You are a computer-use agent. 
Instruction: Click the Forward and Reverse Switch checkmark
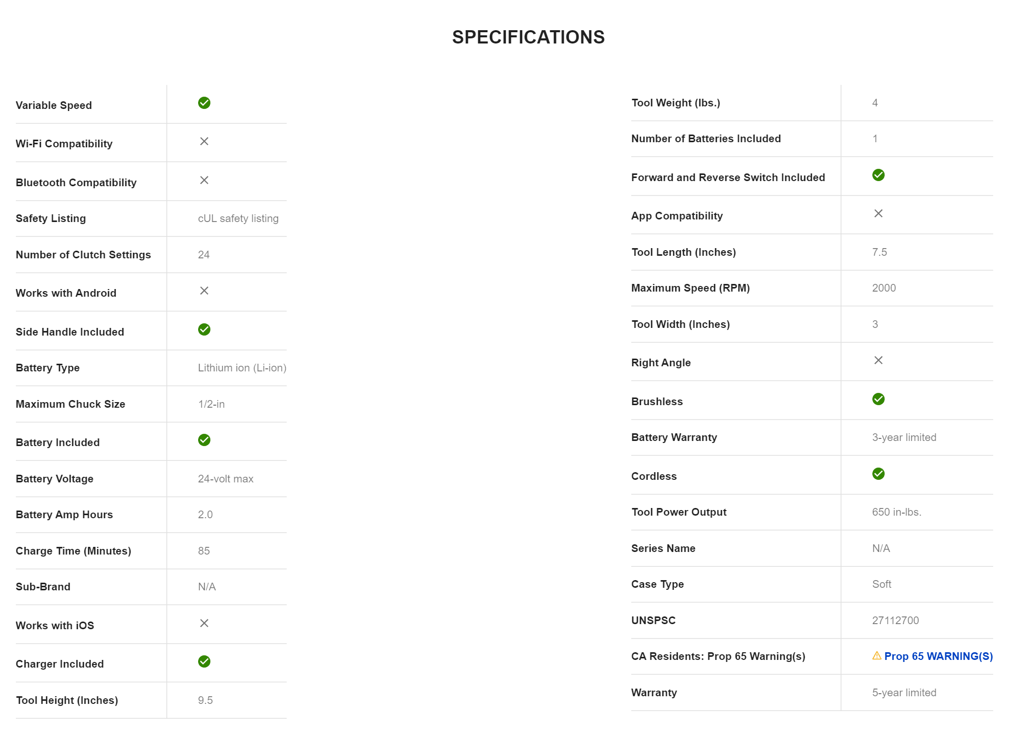click(879, 175)
